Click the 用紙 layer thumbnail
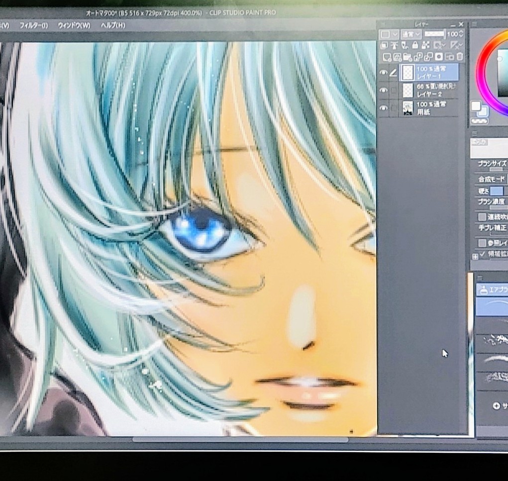 point(407,108)
